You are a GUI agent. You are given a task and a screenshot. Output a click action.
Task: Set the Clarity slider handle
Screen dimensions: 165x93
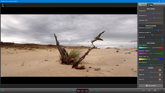(162, 40)
